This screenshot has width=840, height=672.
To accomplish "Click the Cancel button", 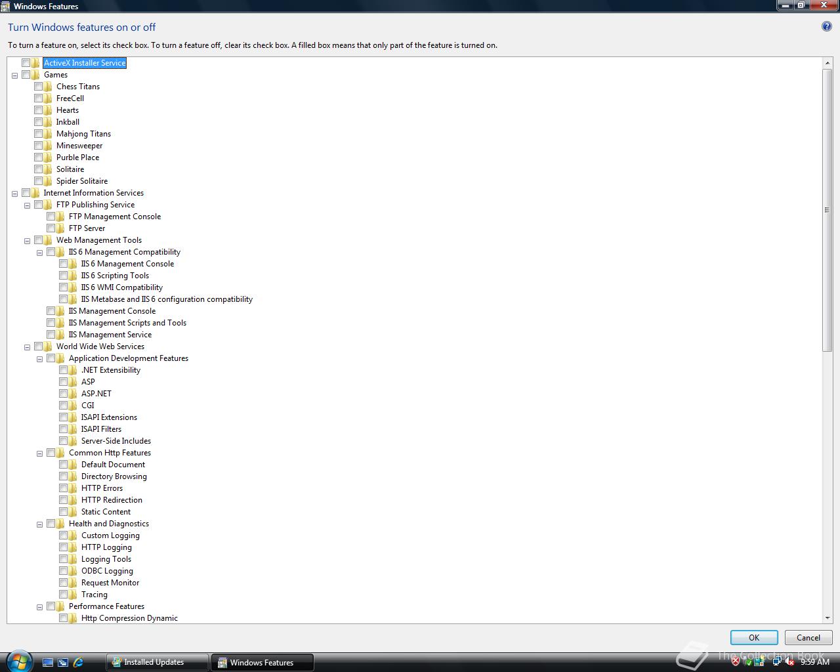I will coord(808,637).
